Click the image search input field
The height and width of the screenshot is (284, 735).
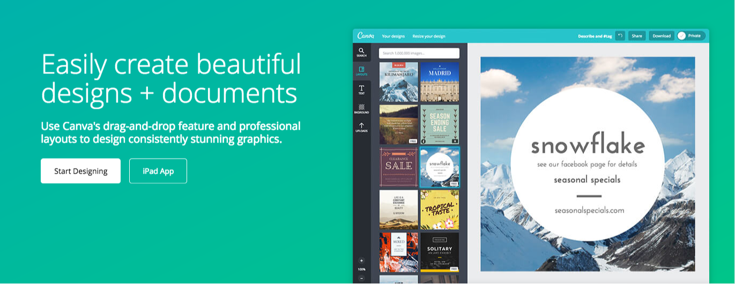pyautogui.click(x=419, y=53)
